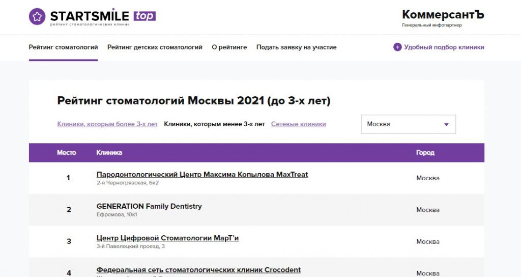Screen dimensions: 521x277
Task: Switch to Рейтинг детских стоматологий tab
Action: click(155, 47)
